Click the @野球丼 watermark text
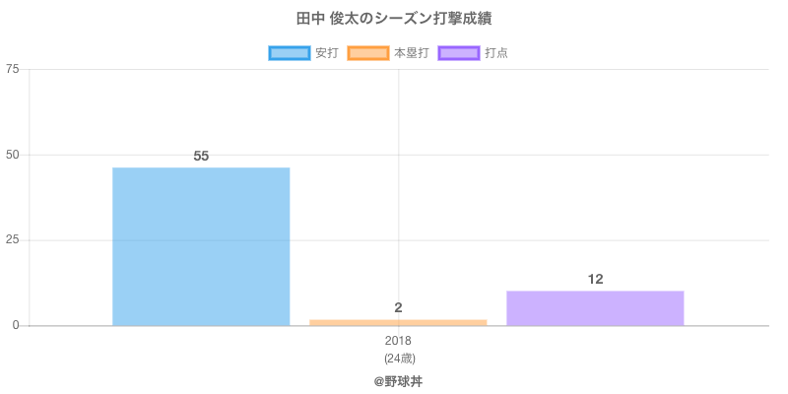The width and height of the screenshot is (788, 394). point(398,380)
